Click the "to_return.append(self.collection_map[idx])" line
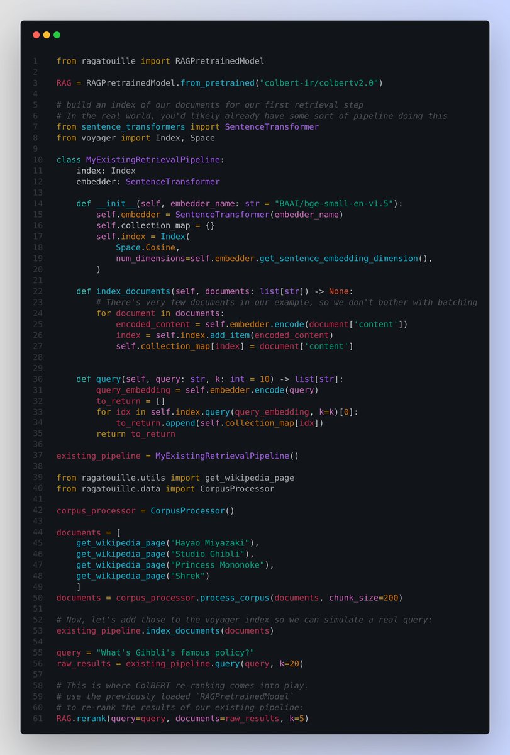This screenshot has width=510, height=755. tap(220, 423)
